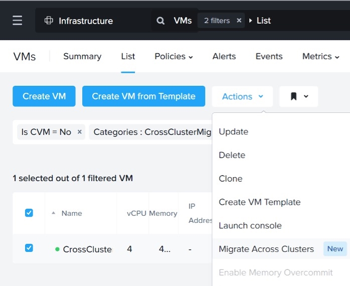Click the Create VM button
Screen dimensions: 350x286
(x=44, y=96)
